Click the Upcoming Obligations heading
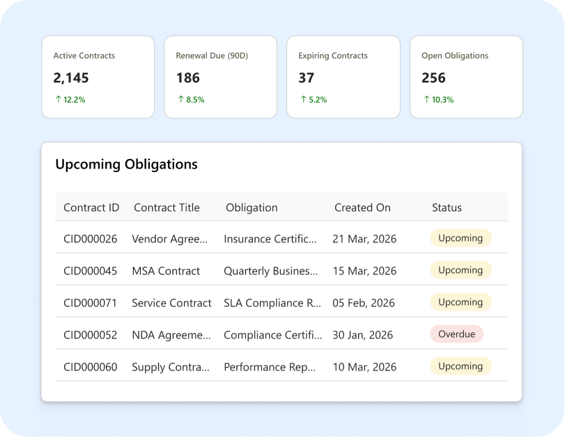The height and width of the screenshot is (438, 565). [x=127, y=164]
